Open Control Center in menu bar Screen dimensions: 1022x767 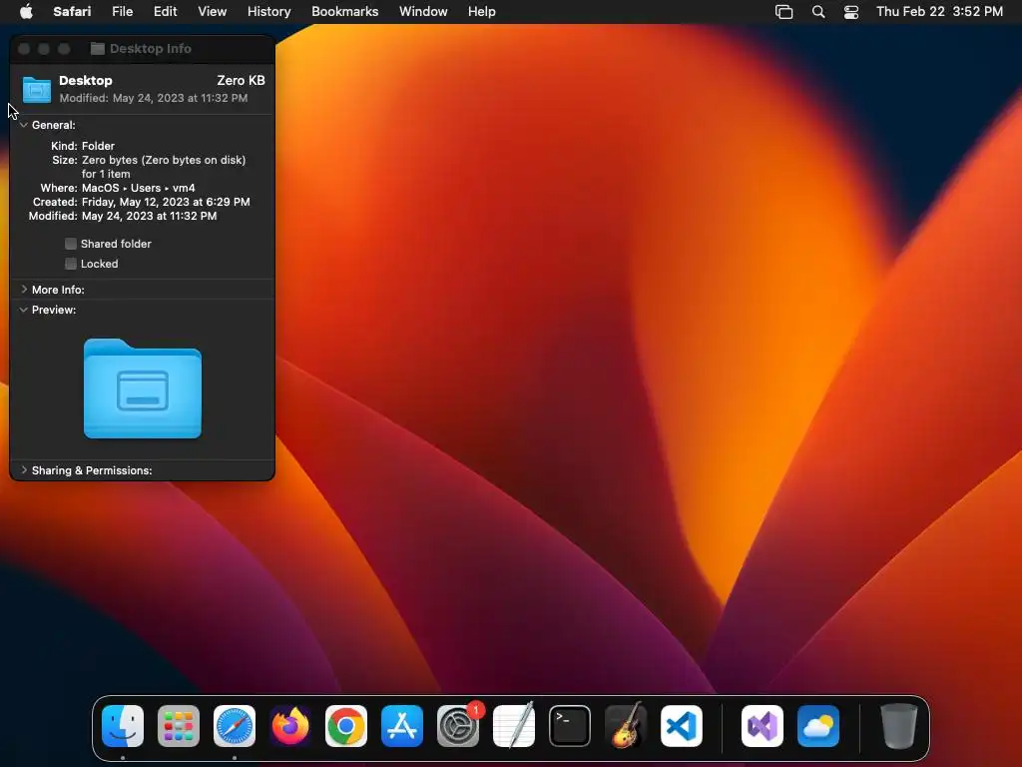tap(851, 12)
